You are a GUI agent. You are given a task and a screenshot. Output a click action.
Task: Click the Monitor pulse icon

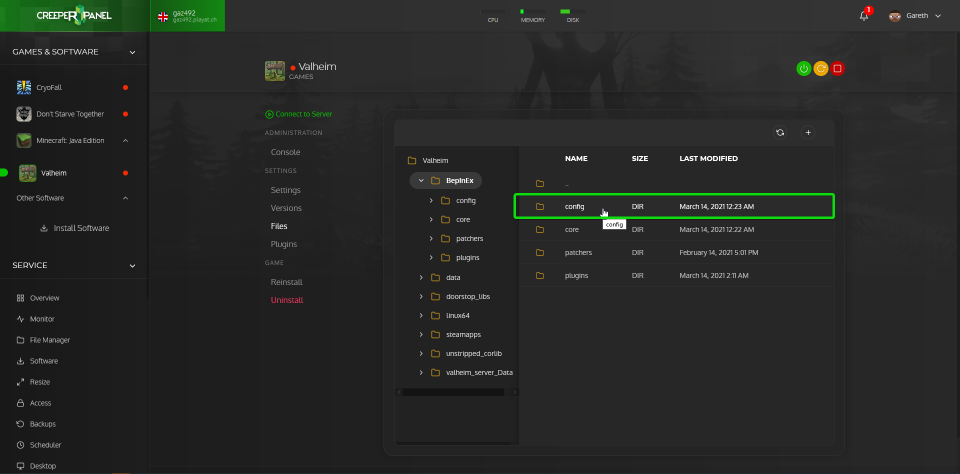click(x=20, y=319)
